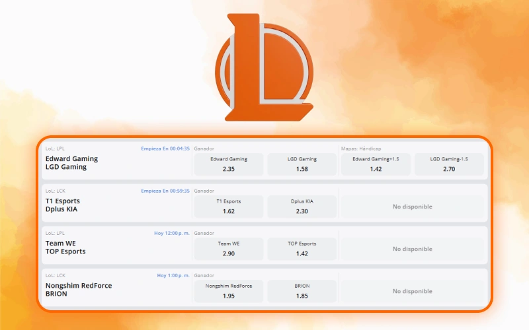This screenshot has height=330, width=529.
Task: Select T1 Esports winner odds 1.62
Action: 229,207
